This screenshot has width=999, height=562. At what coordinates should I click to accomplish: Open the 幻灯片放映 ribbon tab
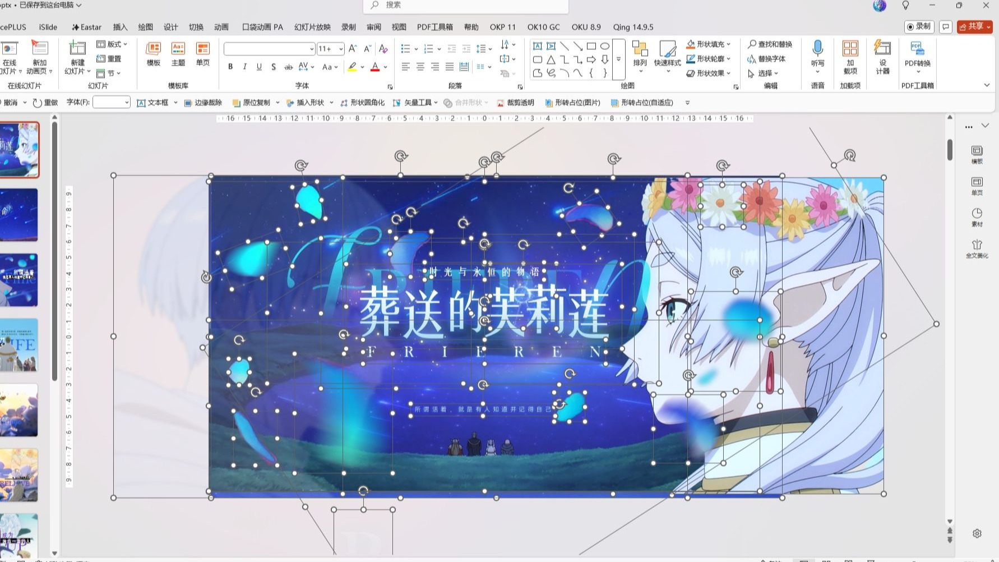pyautogui.click(x=312, y=27)
